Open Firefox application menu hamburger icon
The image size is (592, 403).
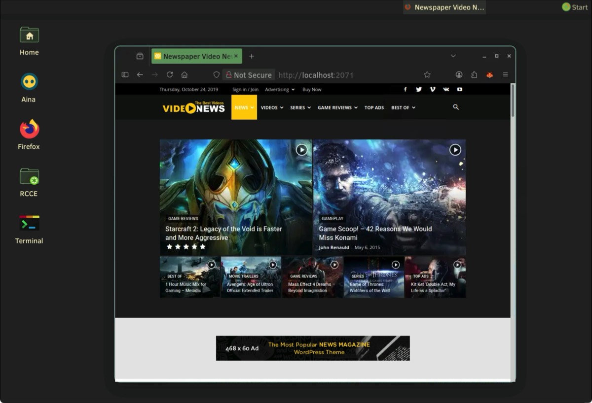tap(505, 75)
